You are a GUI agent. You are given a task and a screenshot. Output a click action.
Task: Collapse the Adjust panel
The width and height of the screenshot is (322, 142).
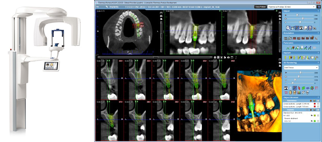pos(318,11)
